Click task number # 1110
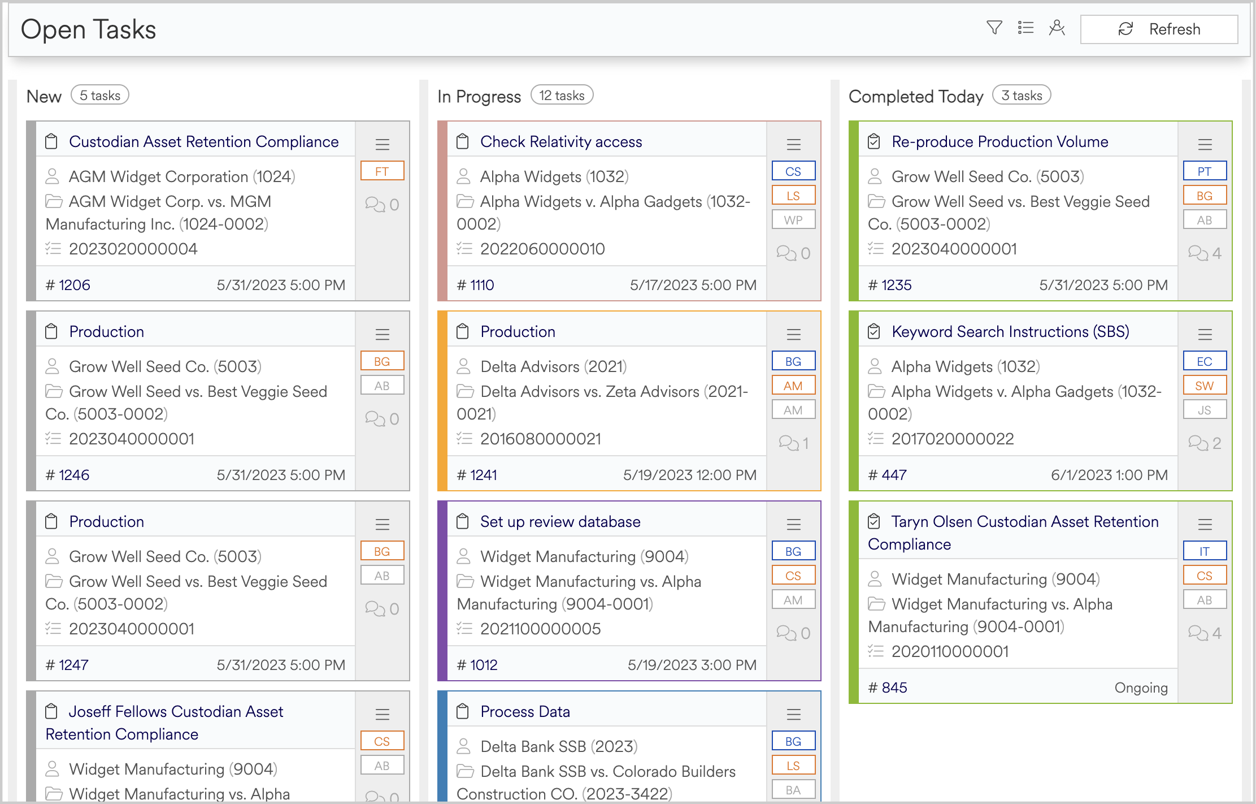1256x804 pixels. pos(475,285)
